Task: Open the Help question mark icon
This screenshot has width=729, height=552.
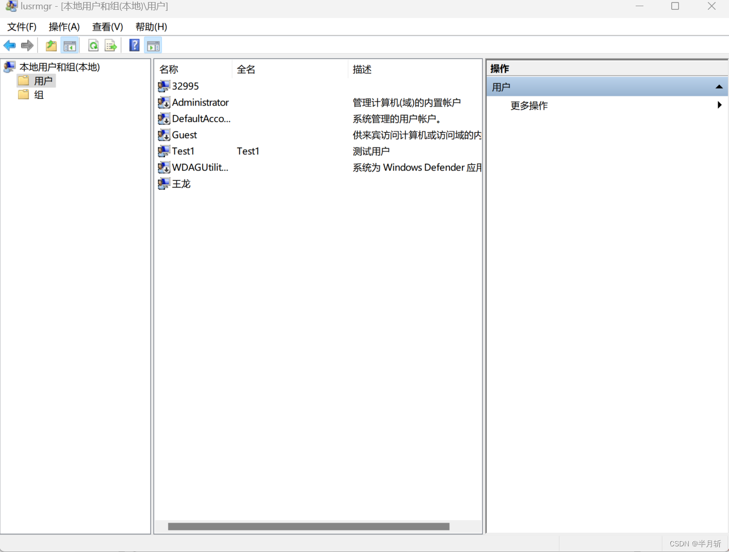Action: point(134,45)
